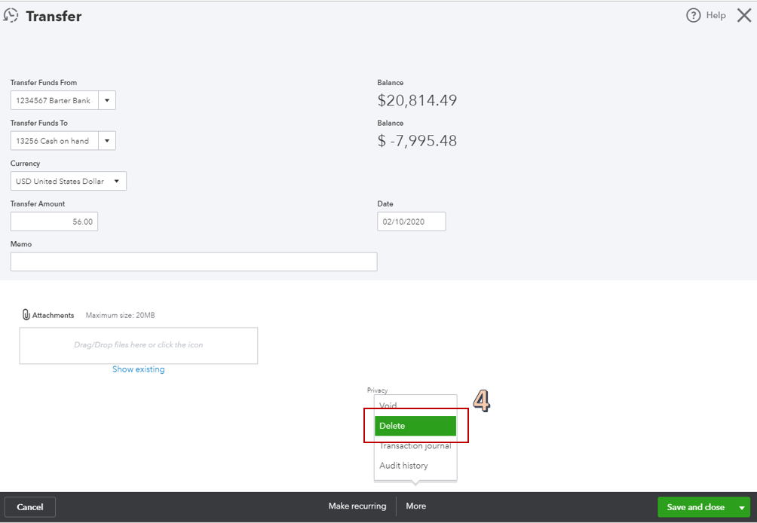Choose Delete in the More menu

coord(415,426)
